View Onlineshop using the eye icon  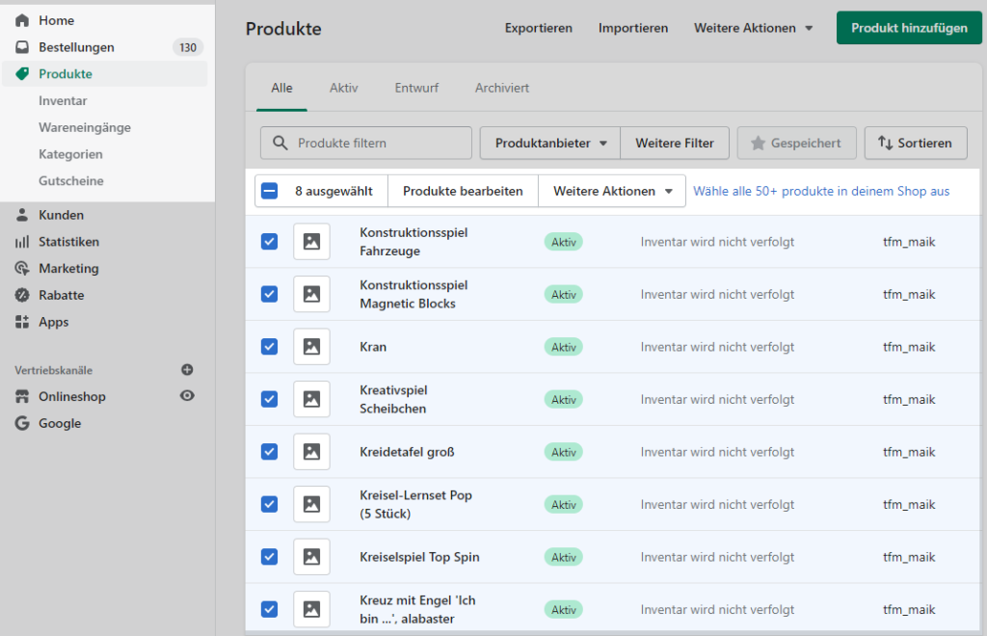pyautogui.click(x=187, y=396)
